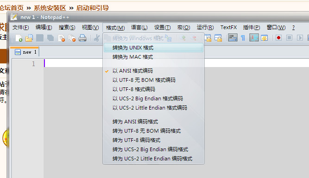Click the Open file folder icon
This screenshot has width=309, height=178.
[29, 38]
